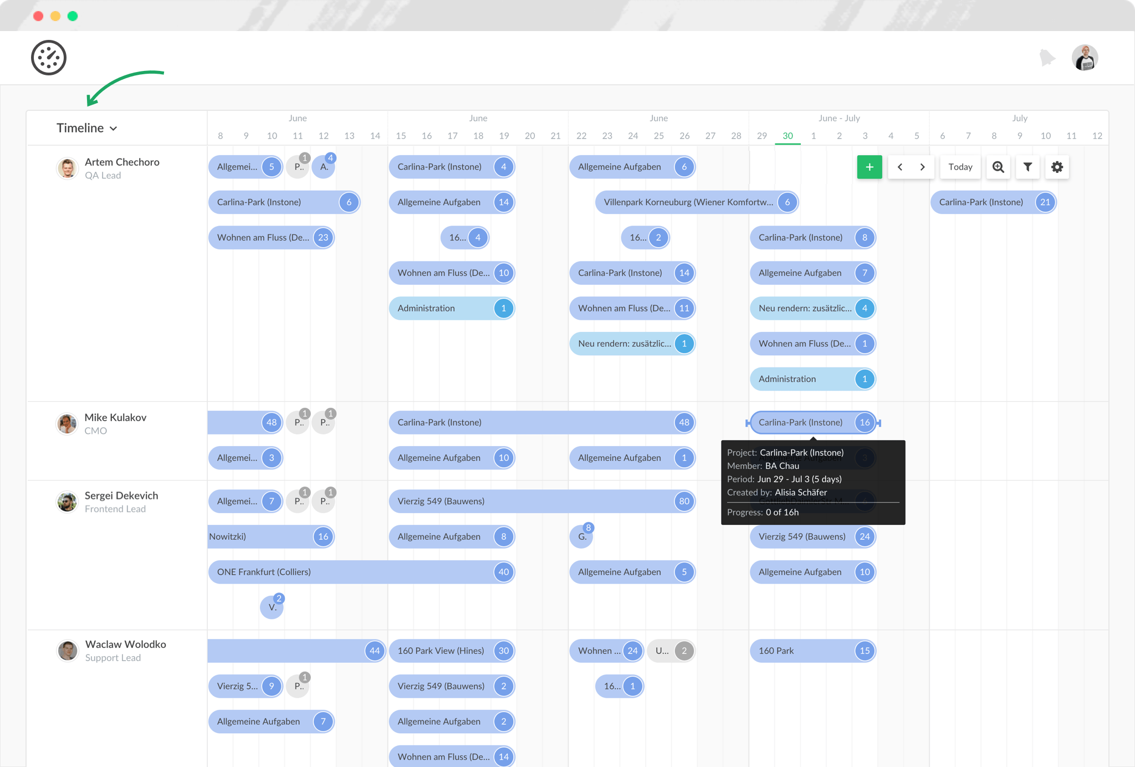The image size is (1135, 767).
Task: Expand the Timeline view dropdown
Action: [87, 128]
